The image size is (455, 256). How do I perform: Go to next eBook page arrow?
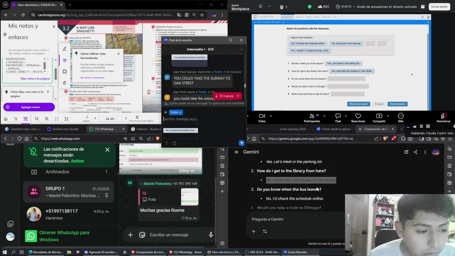click(126, 118)
